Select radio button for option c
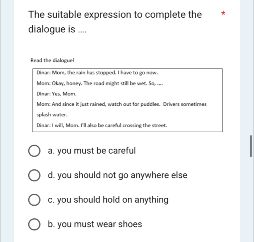This screenshot has width=254, height=242. (x=34, y=199)
